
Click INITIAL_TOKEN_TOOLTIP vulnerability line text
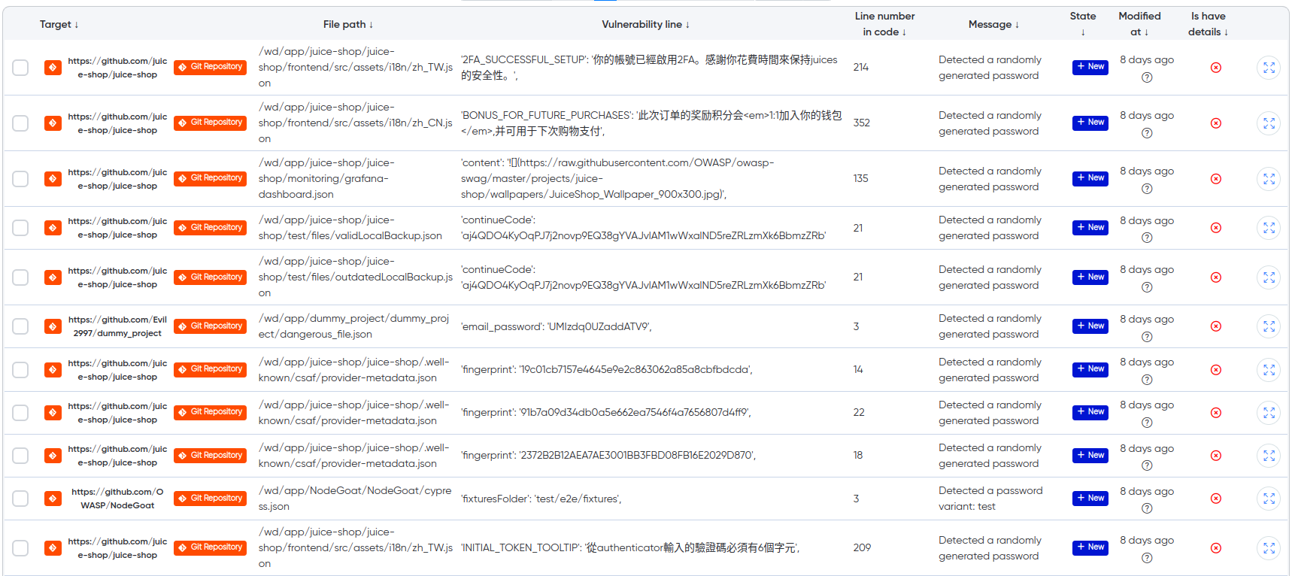(x=630, y=548)
